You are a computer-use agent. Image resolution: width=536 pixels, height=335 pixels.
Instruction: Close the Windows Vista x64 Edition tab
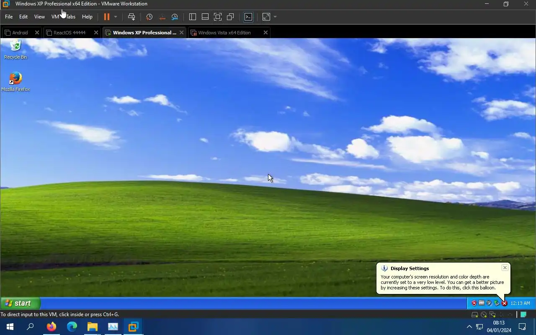pyautogui.click(x=265, y=33)
